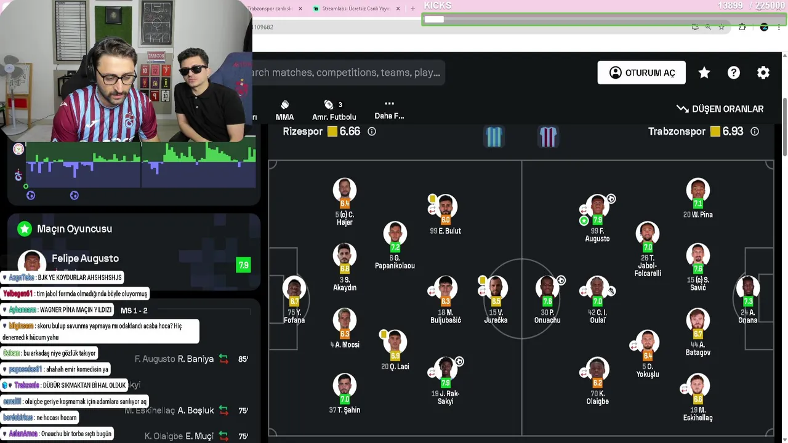Open goalkeeper A. Onana player card
The width and height of the screenshot is (788, 443).
click(748, 300)
